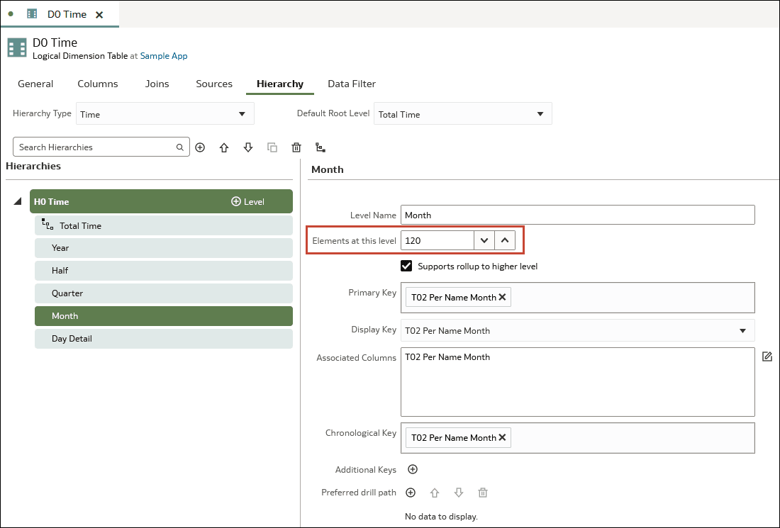780x528 pixels.
Task: Remove T02 Per Name Month from Primary Key
Action: pyautogui.click(x=502, y=297)
